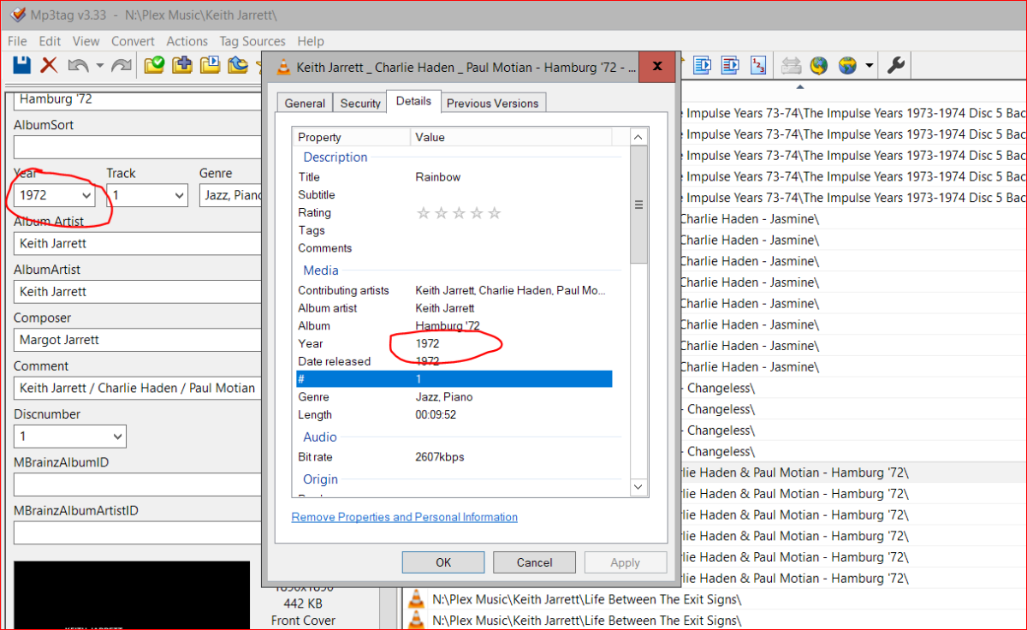Screen dimensions: 1027x630
Task: Click Remove Properties and Personal Information link
Action: [404, 517]
